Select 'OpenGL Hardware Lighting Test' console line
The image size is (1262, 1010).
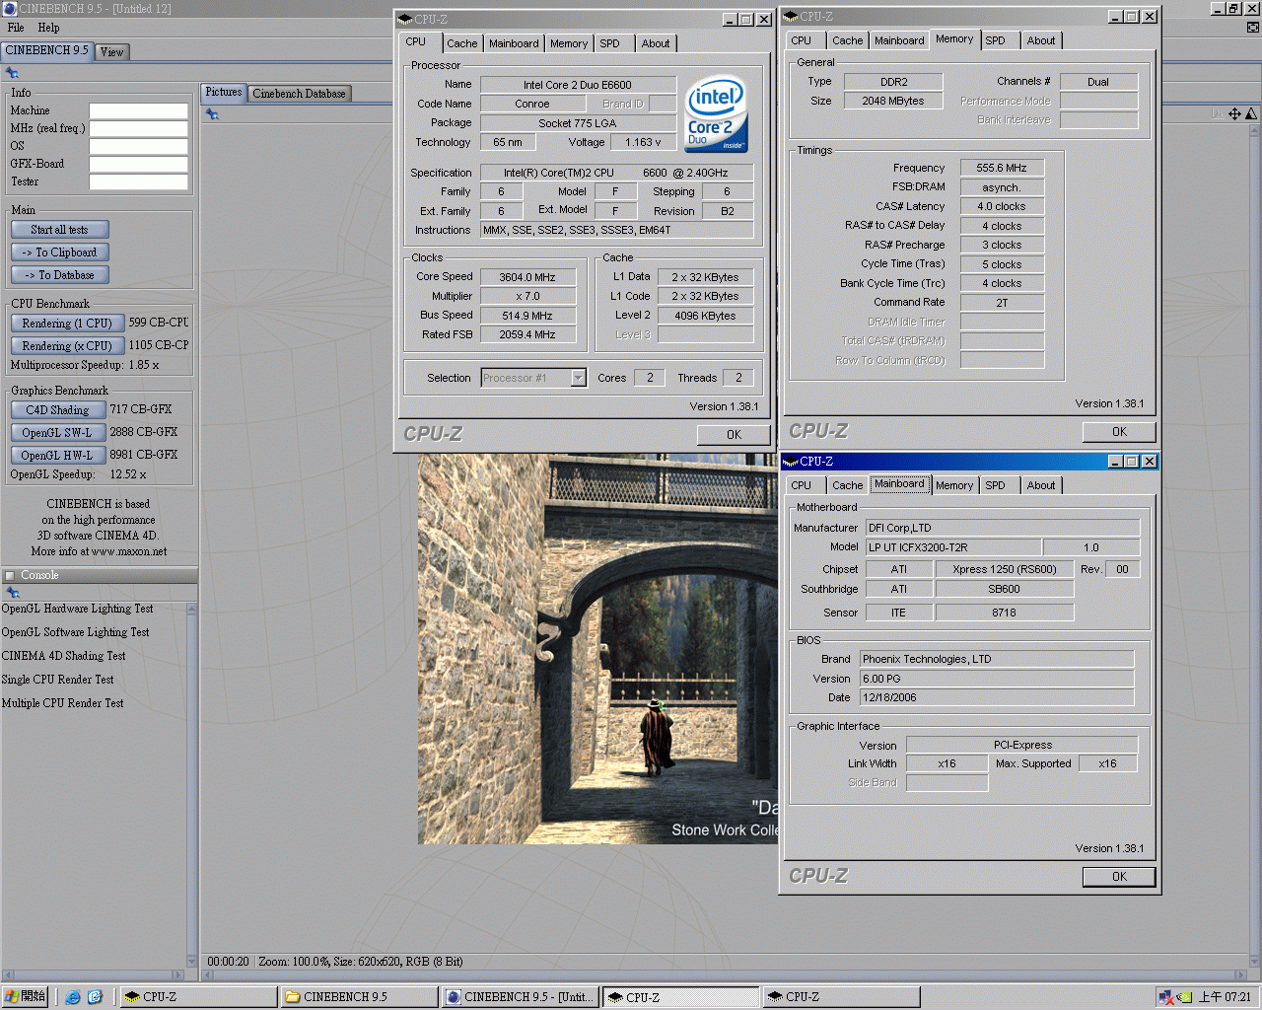click(x=77, y=609)
